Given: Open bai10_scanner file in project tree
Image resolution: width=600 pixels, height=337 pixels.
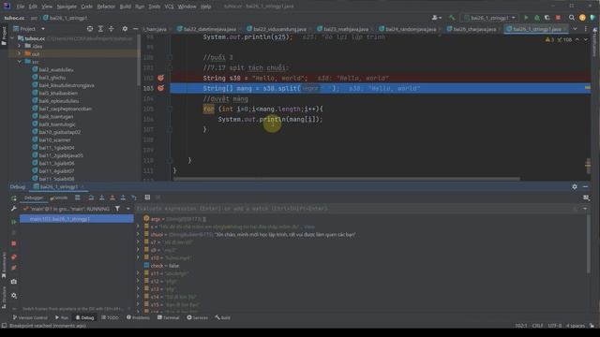Looking at the screenshot, I should (54, 139).
